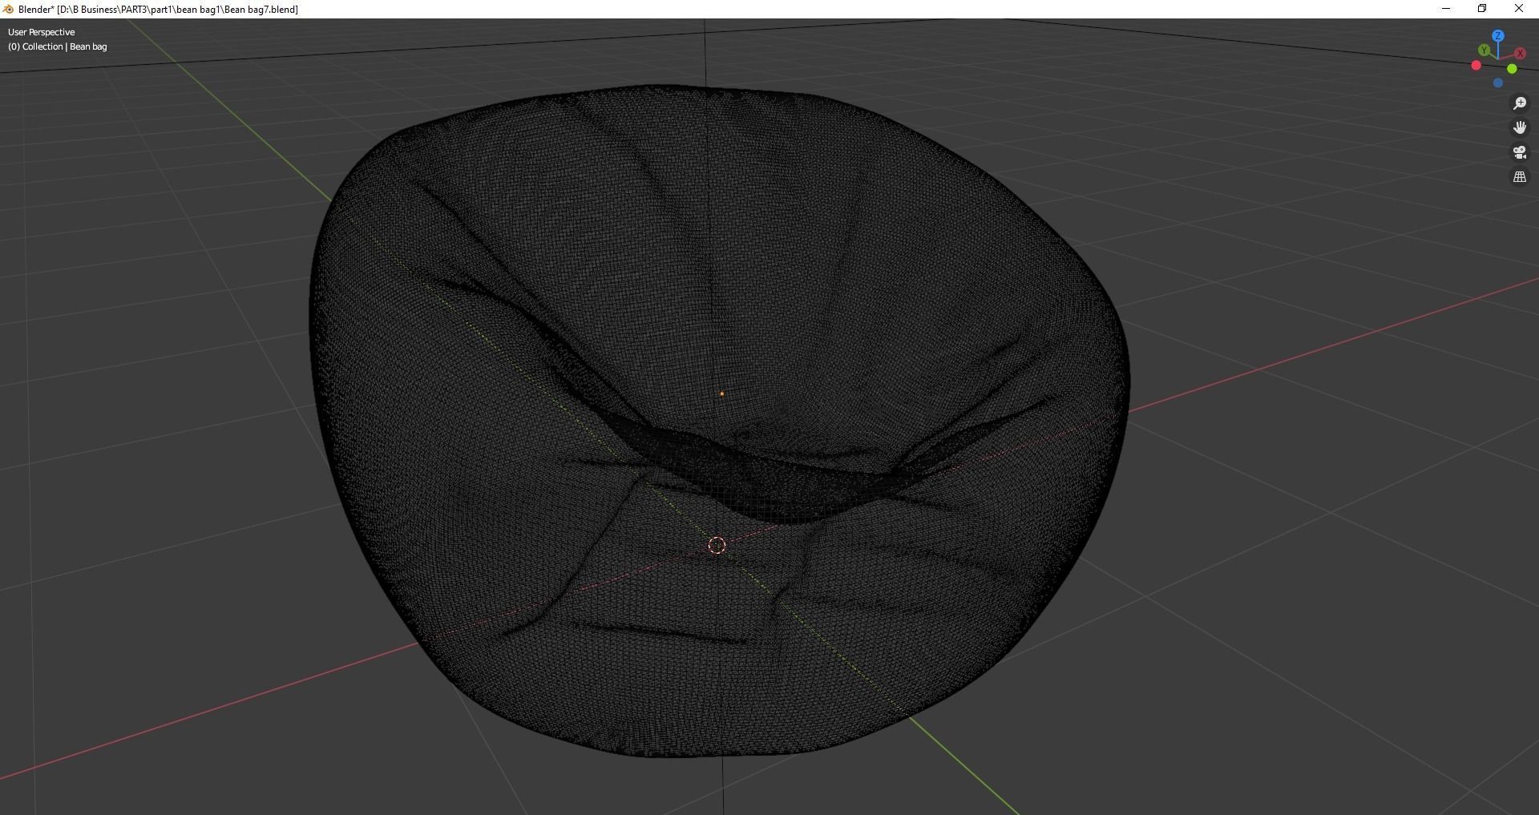Click the red negative X axis dot
The height and width of the screenshot is (815, 1539).
pos(1476,66)
